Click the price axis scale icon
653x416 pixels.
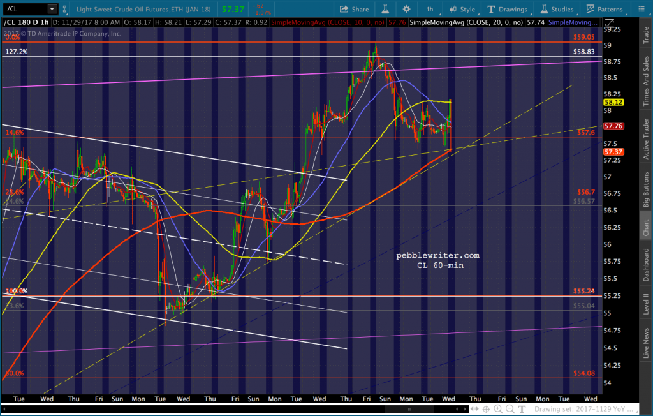pos(609,23)
